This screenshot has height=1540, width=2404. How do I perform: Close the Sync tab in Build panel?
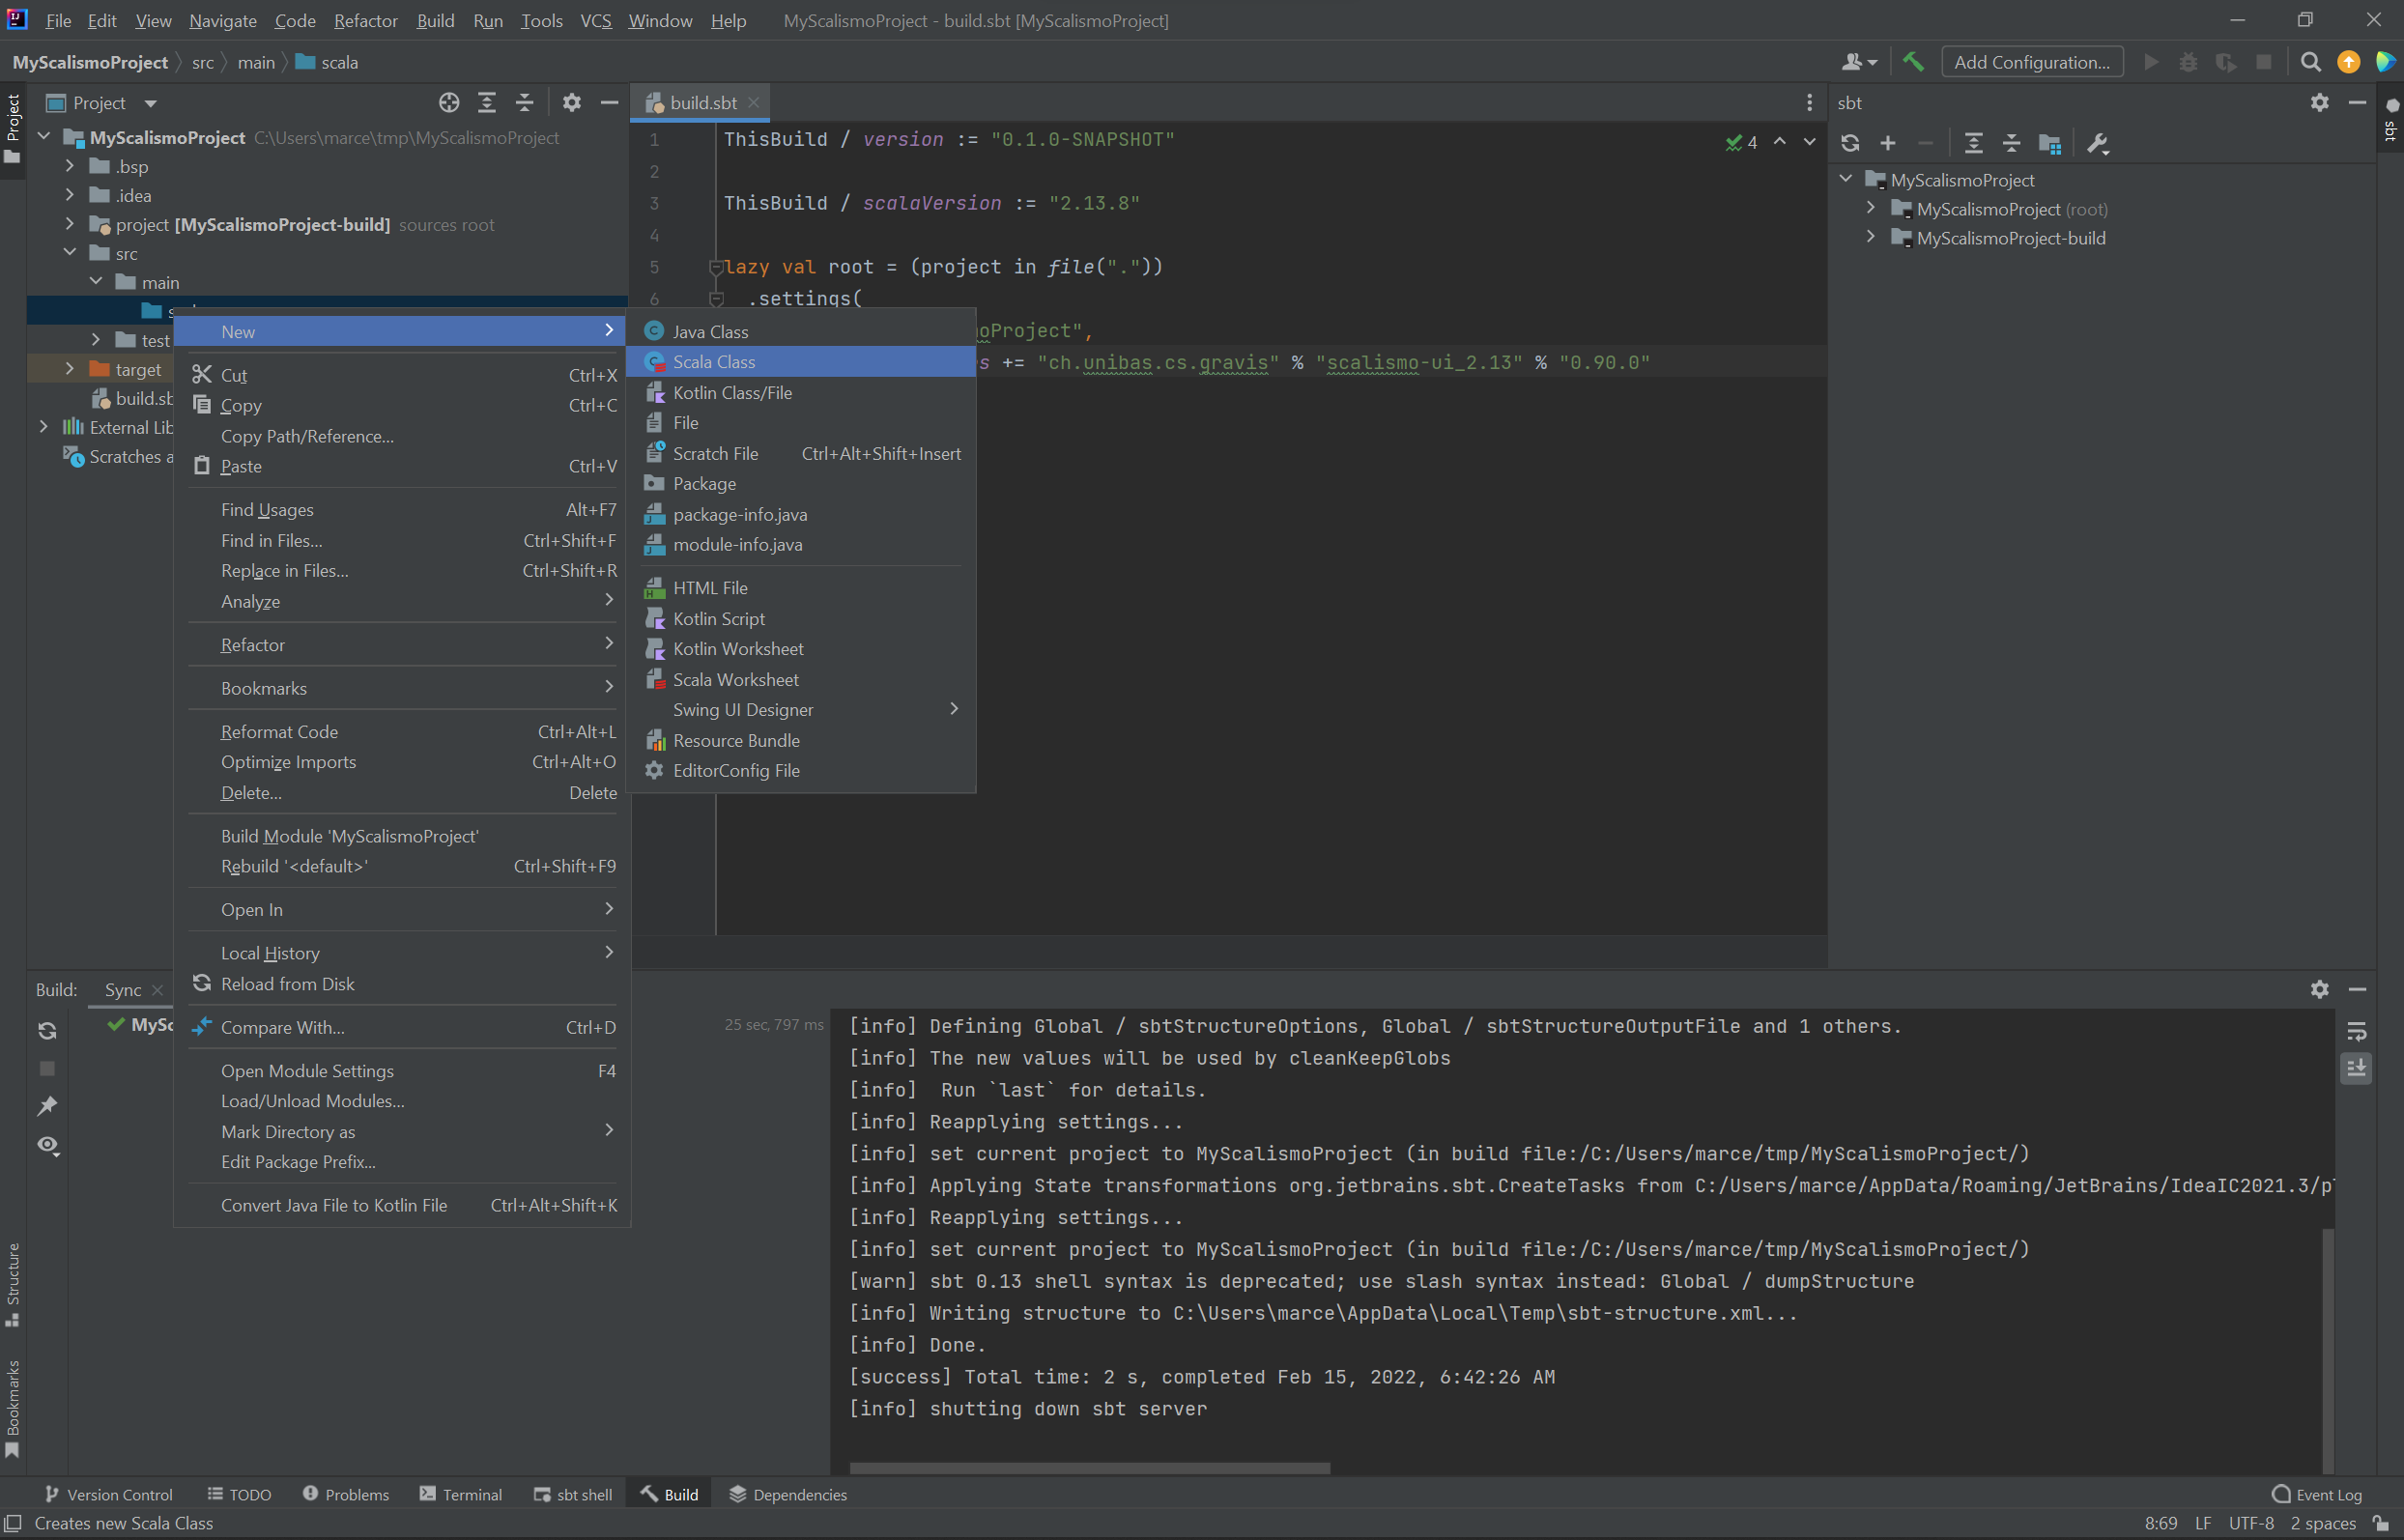click(157, 990)
